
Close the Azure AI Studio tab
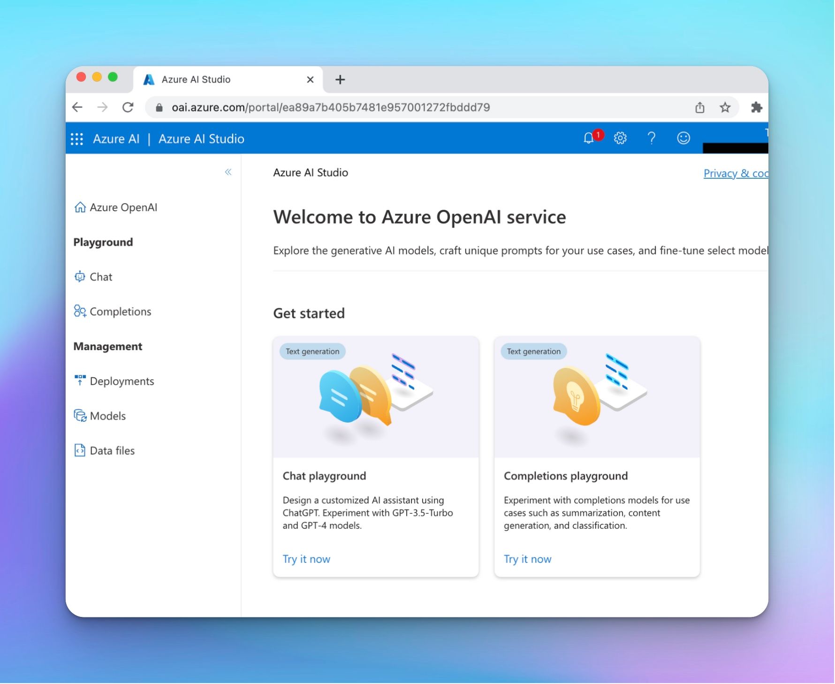pyautogui.click(x=310, y=80)
